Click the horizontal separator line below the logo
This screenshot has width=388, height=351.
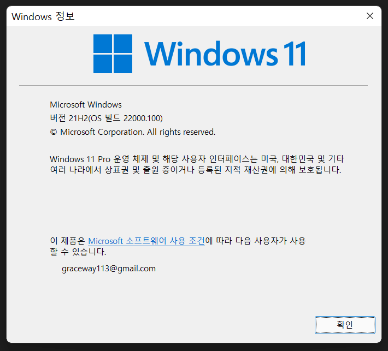[x=193, y=85]
